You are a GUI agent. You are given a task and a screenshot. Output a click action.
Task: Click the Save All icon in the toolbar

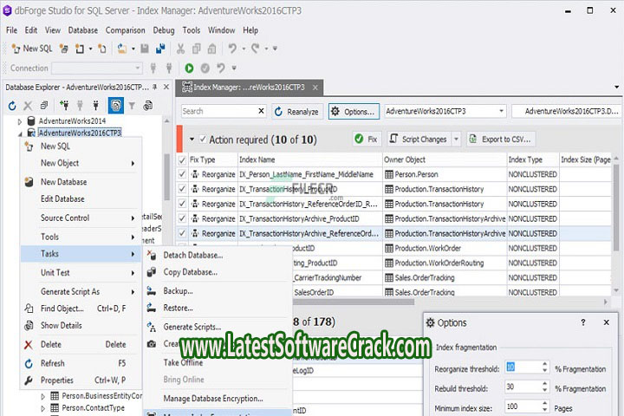[159, 49]
